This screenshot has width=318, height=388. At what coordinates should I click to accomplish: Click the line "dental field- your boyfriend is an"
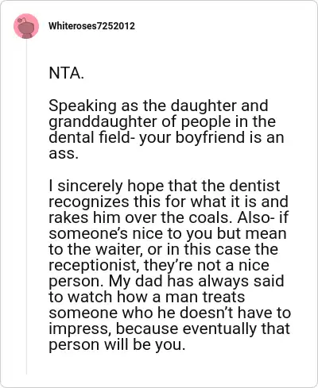[166, 137]
